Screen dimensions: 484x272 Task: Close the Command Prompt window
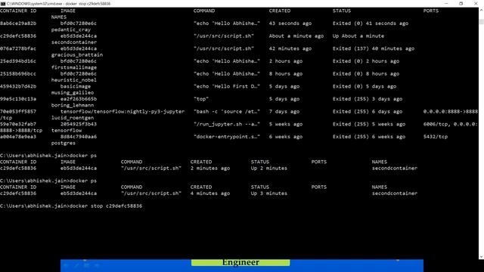tap(476, 4)
